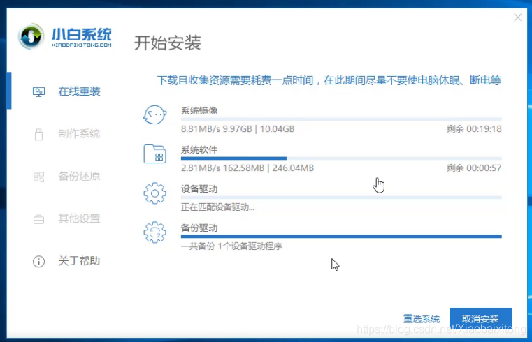Image resolution: width=532 pixels, height=342 pixels.
Task: Click 2.81MB/s 162.58MB | 246.04MB text
Action: (x=247, y=168)
